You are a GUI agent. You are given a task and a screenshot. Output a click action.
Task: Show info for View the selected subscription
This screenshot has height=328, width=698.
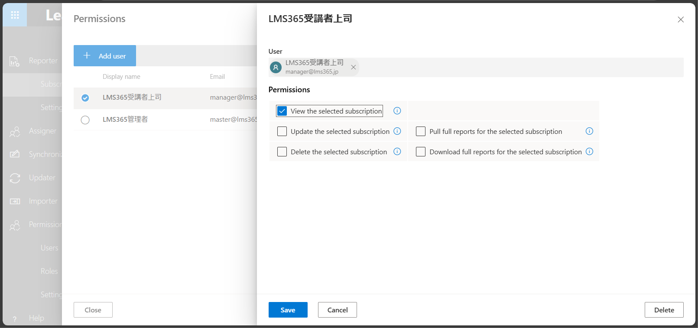click(x=397, y=111)
